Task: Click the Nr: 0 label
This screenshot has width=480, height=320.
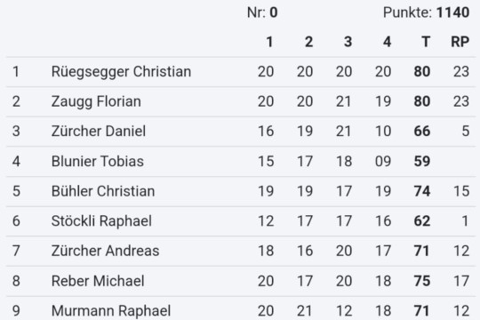Action: coord(262,12)
